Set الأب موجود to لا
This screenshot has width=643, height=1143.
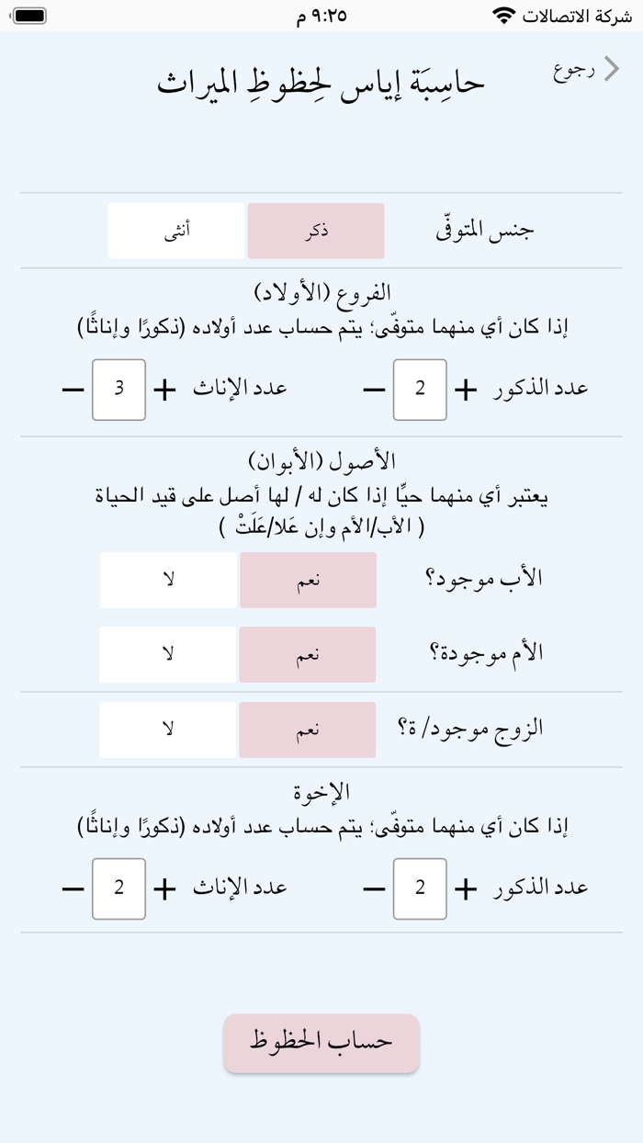167,580
